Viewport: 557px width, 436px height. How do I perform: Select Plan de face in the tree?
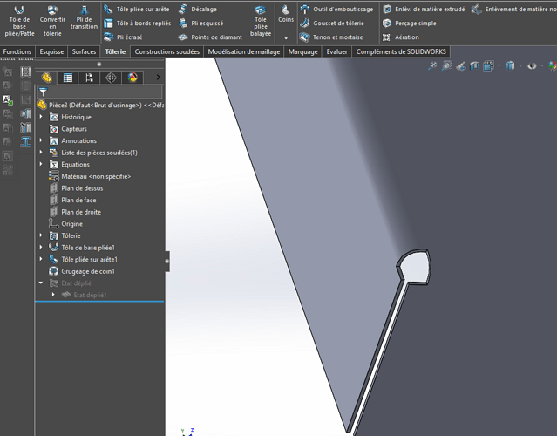[78, 200]
